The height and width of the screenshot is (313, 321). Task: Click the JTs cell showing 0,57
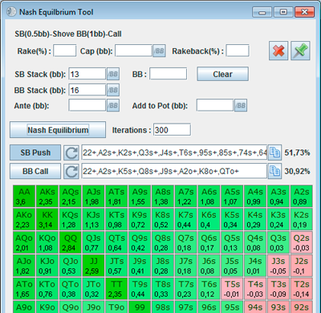116,266
